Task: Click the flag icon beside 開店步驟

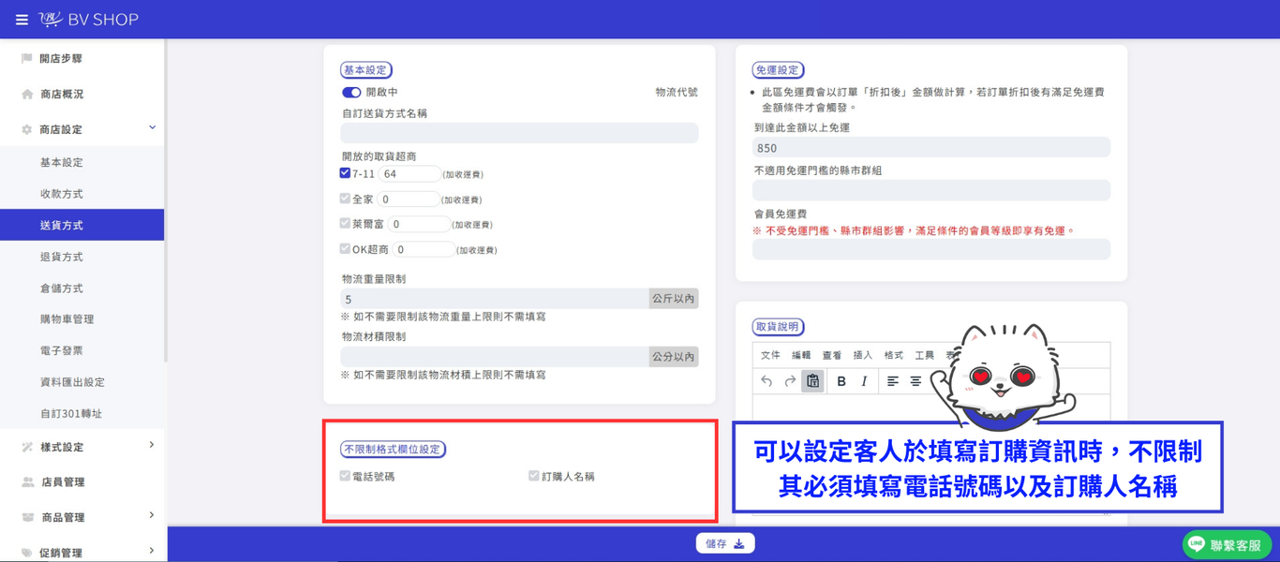Action: click(27, 59)
